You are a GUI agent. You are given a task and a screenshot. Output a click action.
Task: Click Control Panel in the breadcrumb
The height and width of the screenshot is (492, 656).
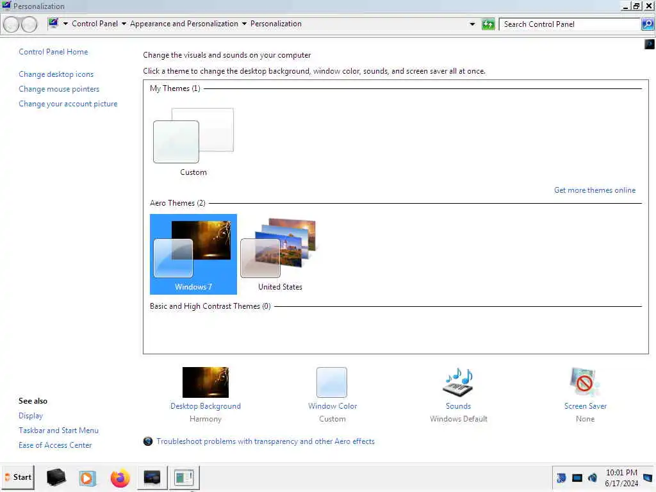click(95, 24)
